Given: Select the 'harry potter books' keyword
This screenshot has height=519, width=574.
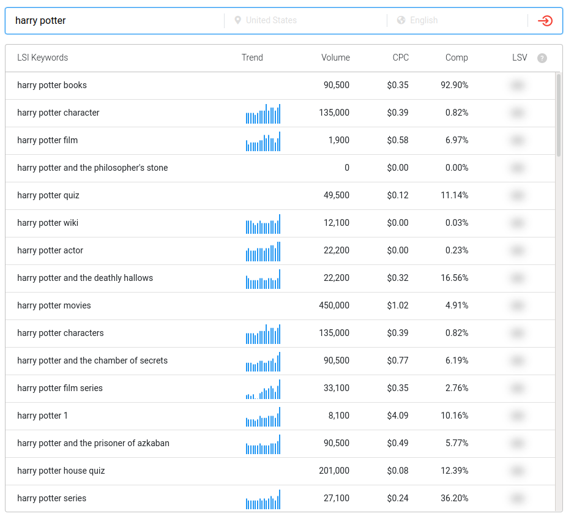Looking at the screenshot, I should pyautogui.click(x=52, y=85).
